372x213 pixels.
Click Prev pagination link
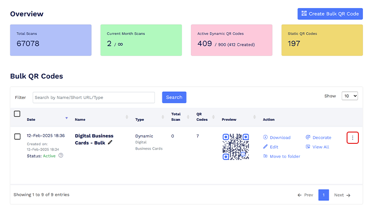click(x=305, y=195)
